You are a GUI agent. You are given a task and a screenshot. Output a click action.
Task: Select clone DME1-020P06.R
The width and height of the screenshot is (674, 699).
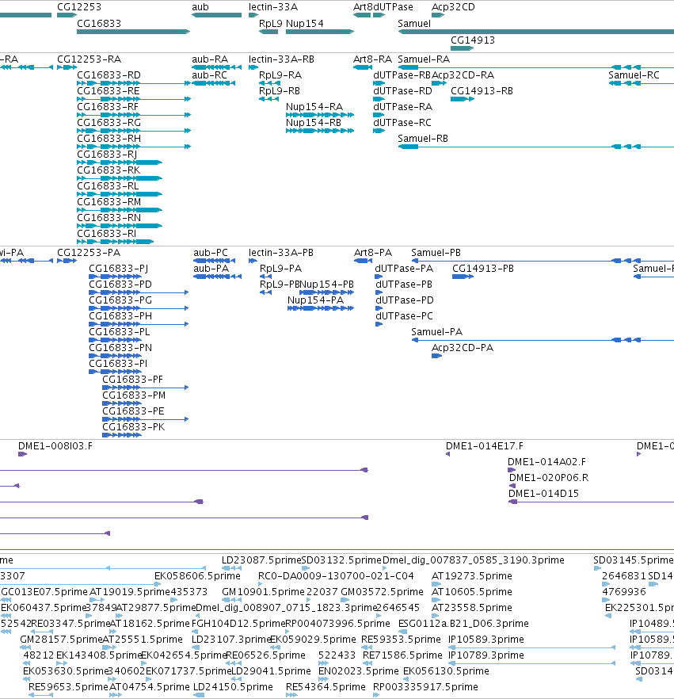click(549, 478)
